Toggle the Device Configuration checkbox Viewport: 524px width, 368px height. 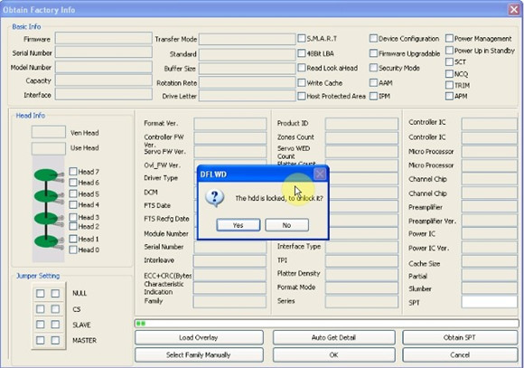pyautogui.click(x=373, y=39)
